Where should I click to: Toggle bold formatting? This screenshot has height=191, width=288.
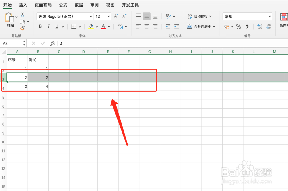[40, 26]
